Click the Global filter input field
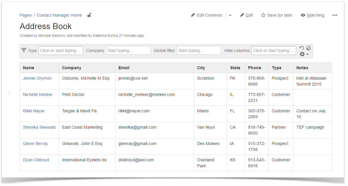The image size is (348, 186). [x=199, y=51]
